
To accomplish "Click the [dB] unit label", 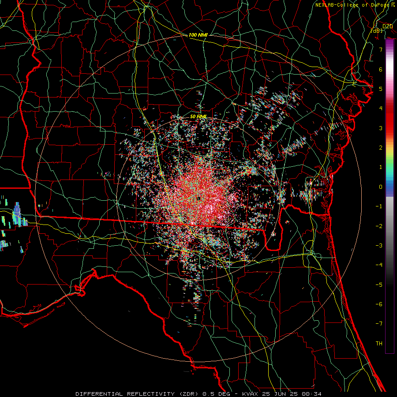I will 377,30.
